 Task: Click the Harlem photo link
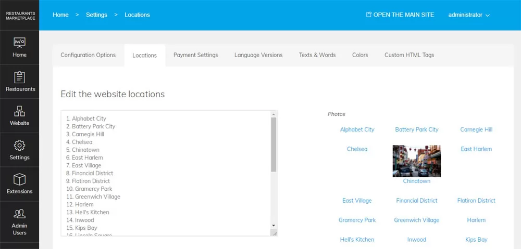point(476,220)
